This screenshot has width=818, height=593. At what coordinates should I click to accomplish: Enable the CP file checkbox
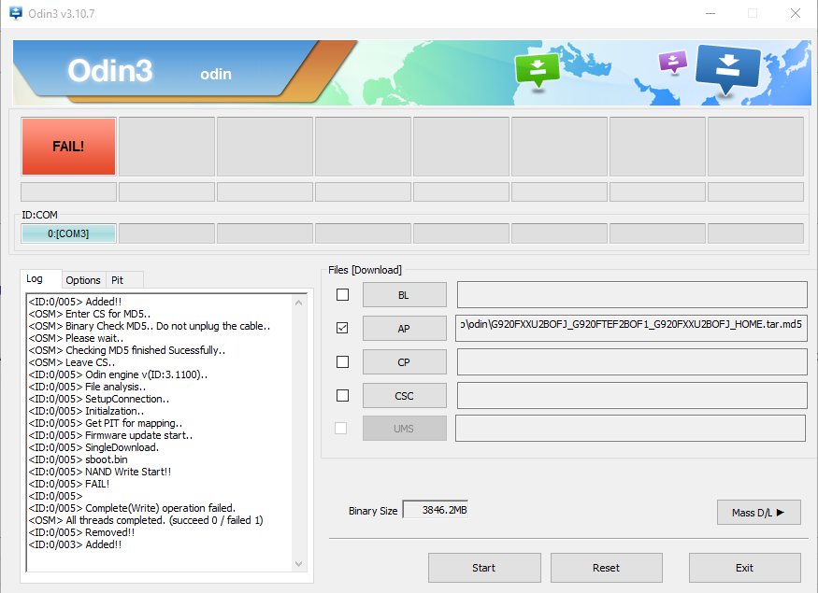click(x=343, y=361)
